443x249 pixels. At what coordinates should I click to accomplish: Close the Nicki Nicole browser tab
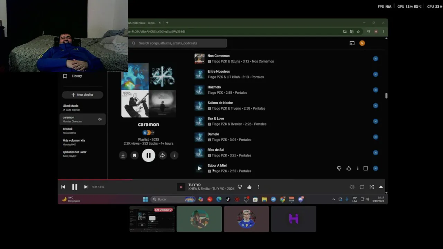tap(160, 23)
